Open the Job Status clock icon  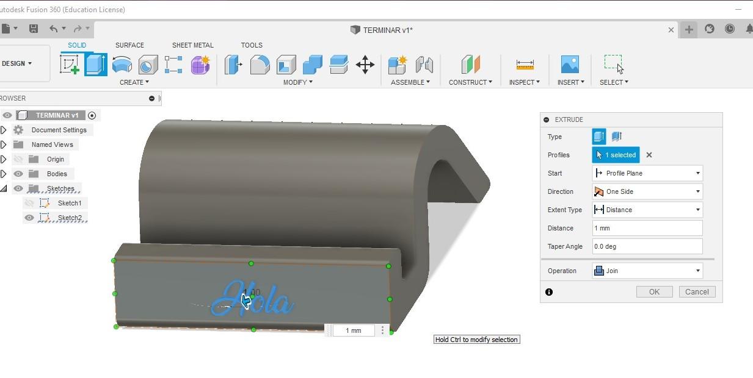pos(730,29)
